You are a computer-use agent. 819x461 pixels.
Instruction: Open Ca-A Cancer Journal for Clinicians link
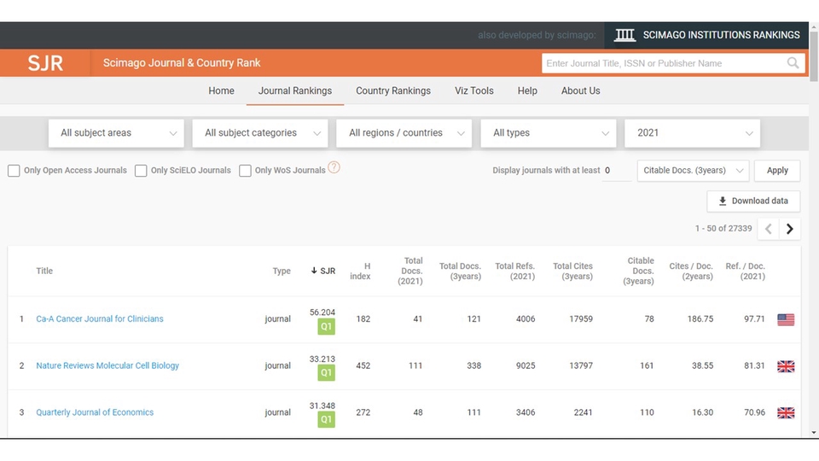(100, 318)
